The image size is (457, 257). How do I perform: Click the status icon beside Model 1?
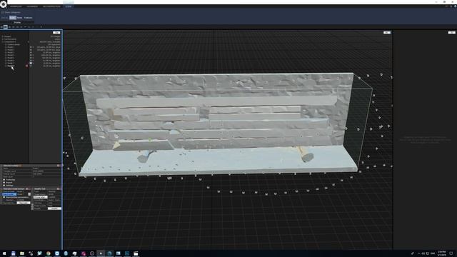click(x=31, y=47)
